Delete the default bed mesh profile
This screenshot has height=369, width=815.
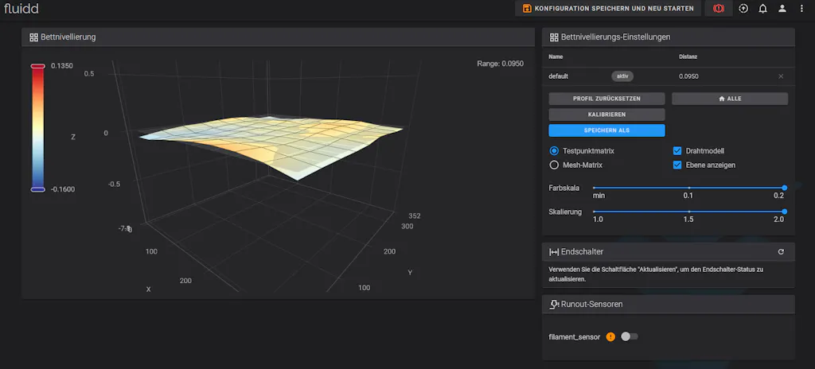[781, 76]
